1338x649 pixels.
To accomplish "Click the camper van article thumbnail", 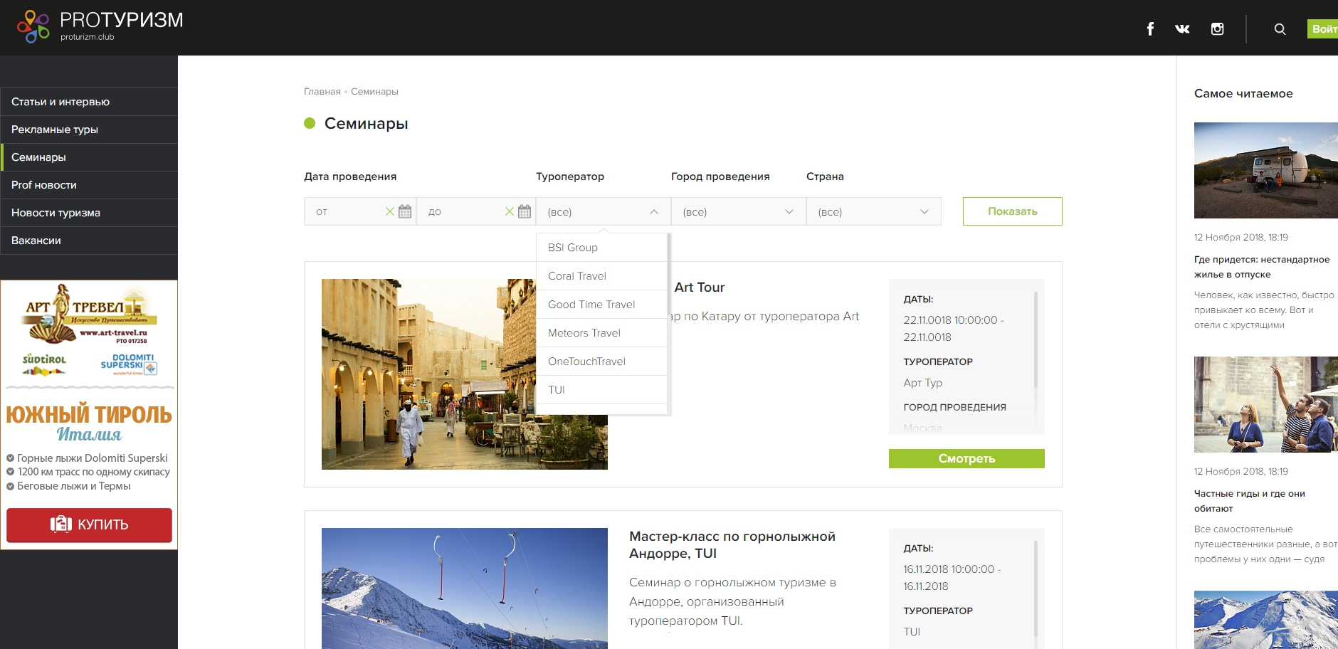I will tap(1266, 170).
